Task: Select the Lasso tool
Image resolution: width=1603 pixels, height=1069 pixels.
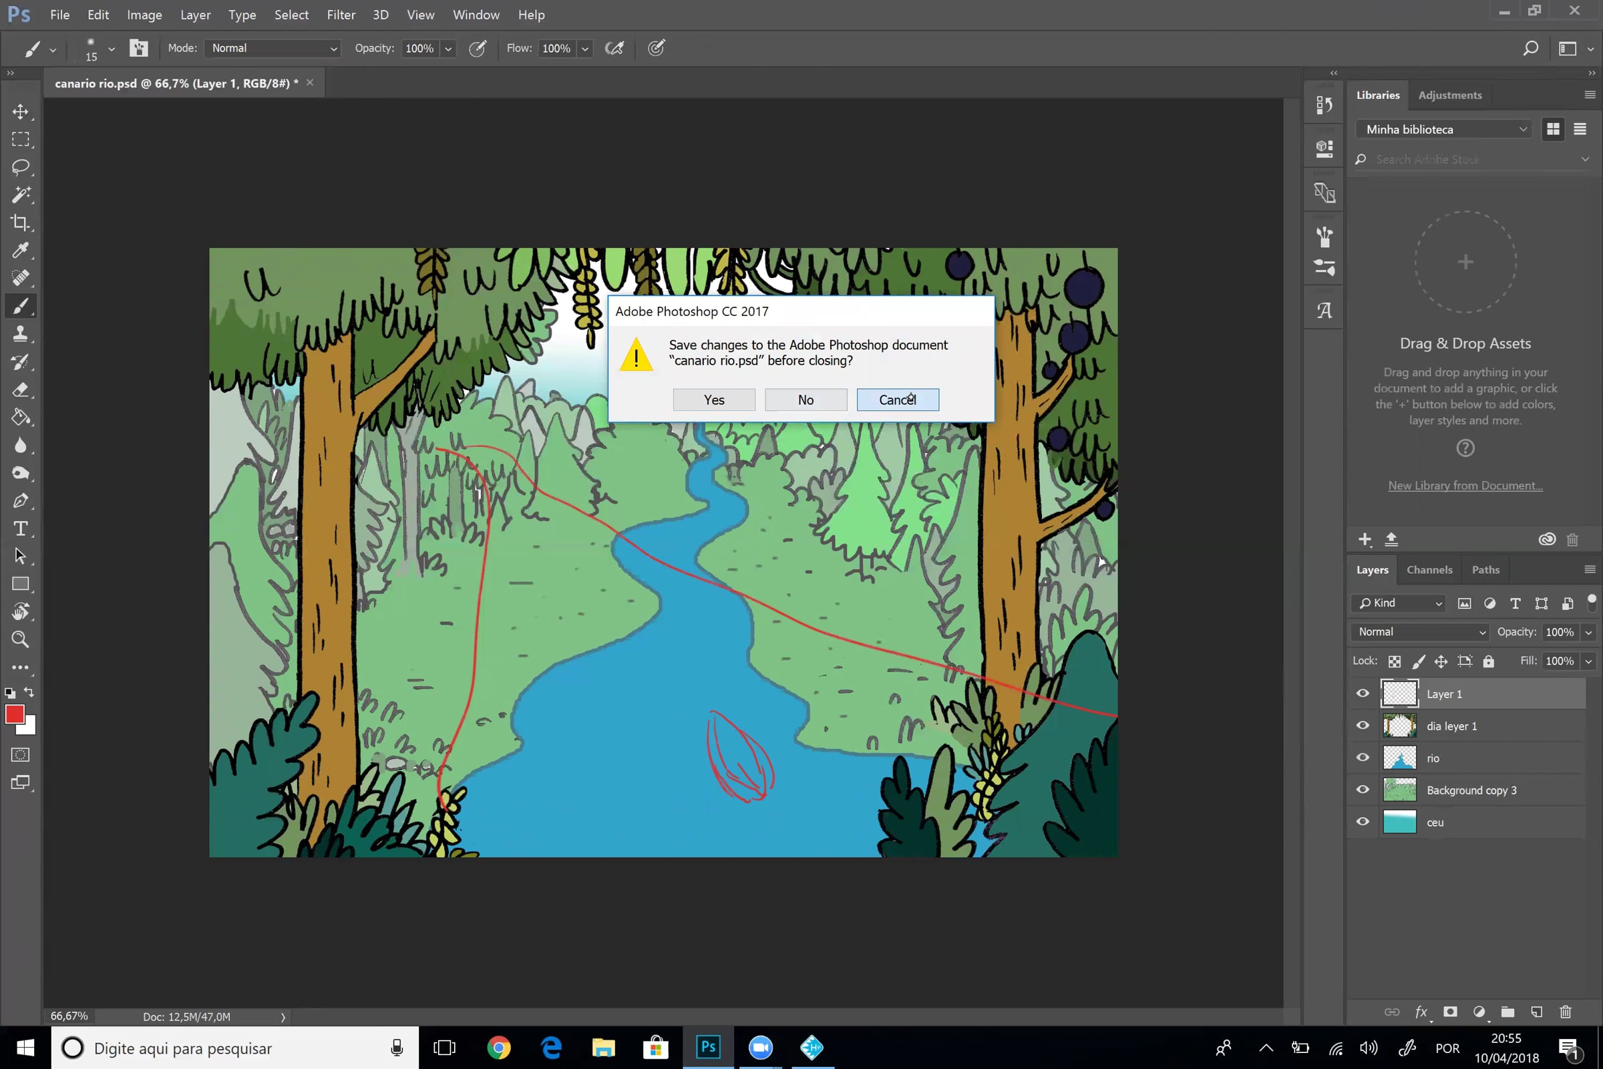Action: click(x=21, y=167)
